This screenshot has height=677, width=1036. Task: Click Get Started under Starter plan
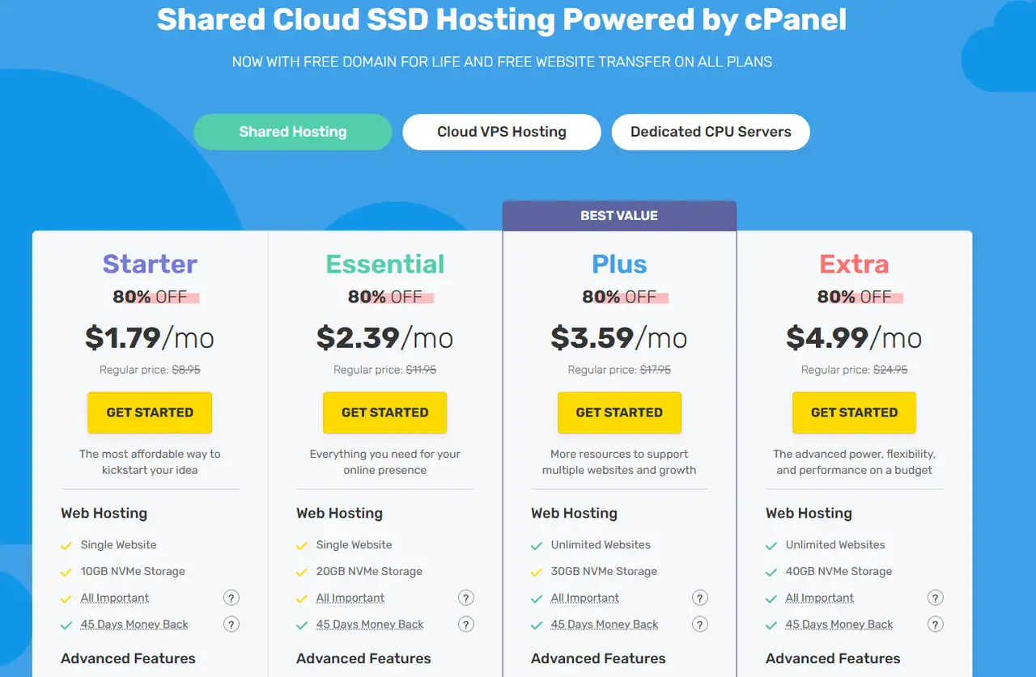pos(150,413)
